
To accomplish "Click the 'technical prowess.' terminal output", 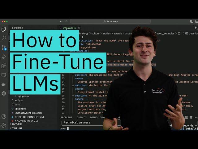I will [78, 123].
